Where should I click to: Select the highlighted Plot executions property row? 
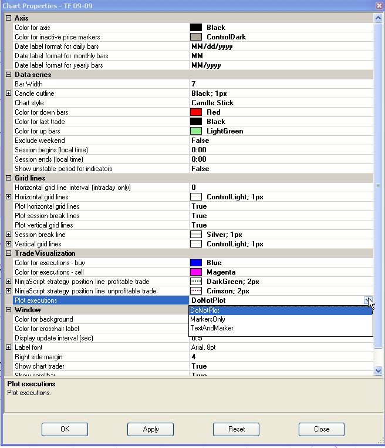[101, 300]
